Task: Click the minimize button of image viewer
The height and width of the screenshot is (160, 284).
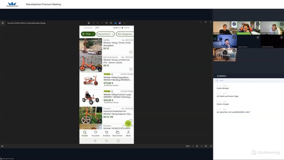Action: 201,22
